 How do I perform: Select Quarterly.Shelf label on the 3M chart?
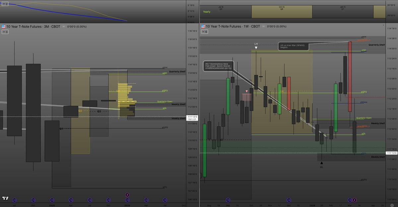(x=177, y=72)
